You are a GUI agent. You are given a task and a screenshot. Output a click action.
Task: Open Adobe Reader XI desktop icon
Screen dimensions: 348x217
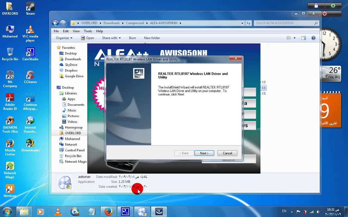(10, 102)
